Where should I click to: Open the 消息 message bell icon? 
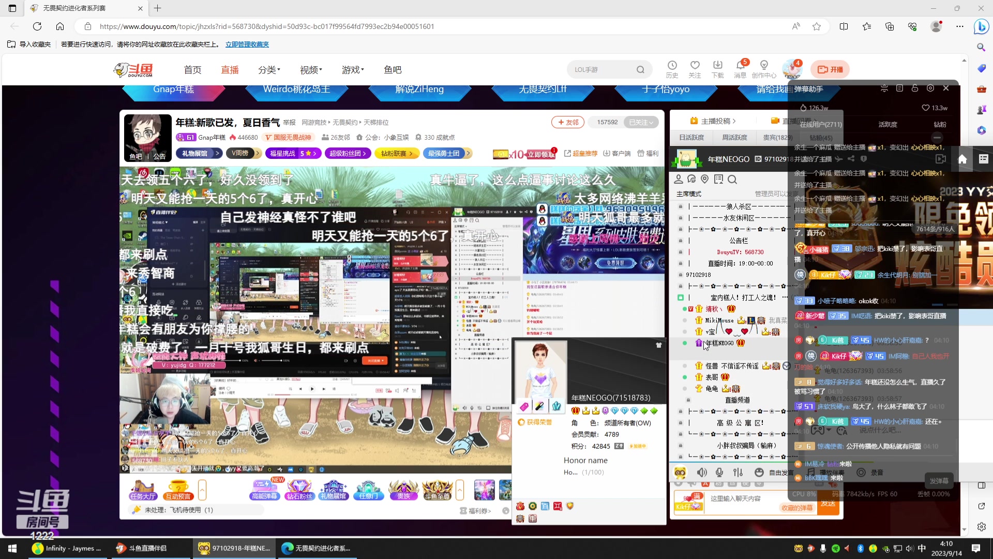coord(740,69)
